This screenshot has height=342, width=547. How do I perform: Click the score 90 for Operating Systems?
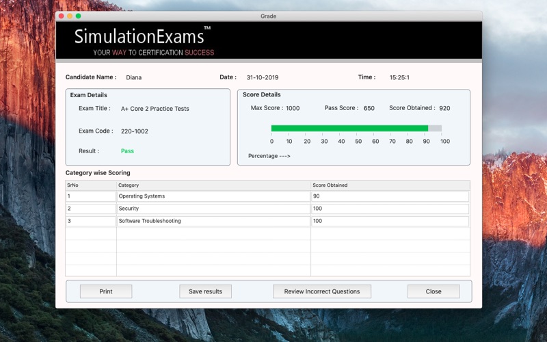click(x=390, y=196)
